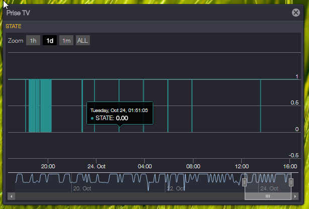The image size is (309, 209).
Task: Click the 08:00 label on the time axis
Action: [193, 166]
